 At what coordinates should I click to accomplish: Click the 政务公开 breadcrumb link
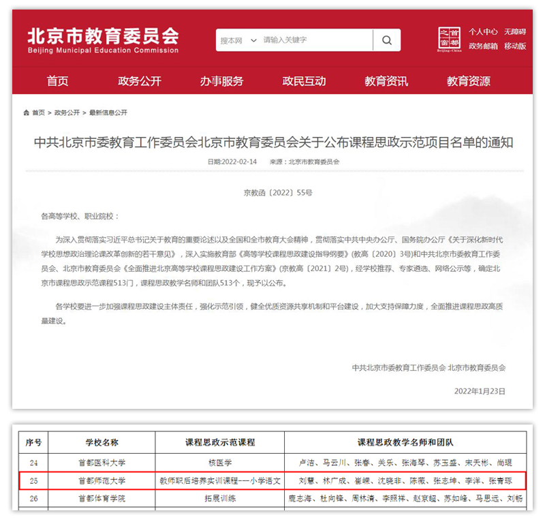tap(67, 112)
